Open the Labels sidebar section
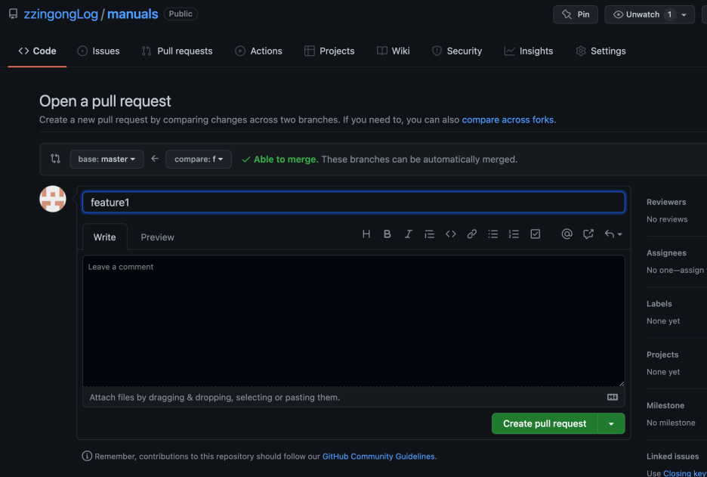Image resolution: width=707 pixels, height=477 pixels. (659, 304)
